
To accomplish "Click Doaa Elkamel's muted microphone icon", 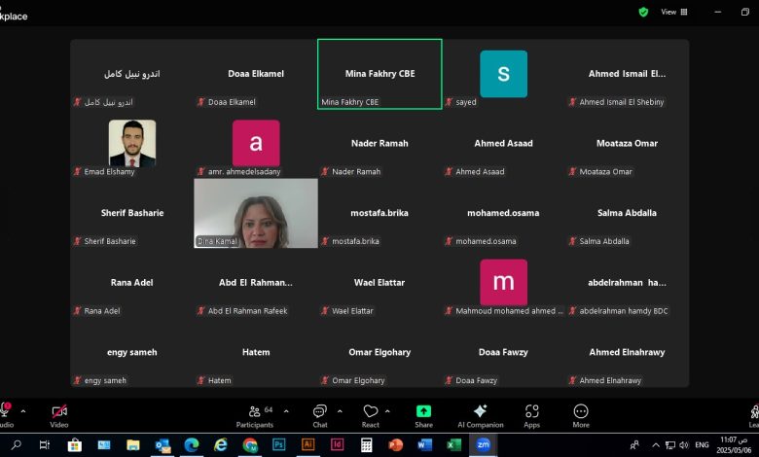I will [x=200, y=102].
